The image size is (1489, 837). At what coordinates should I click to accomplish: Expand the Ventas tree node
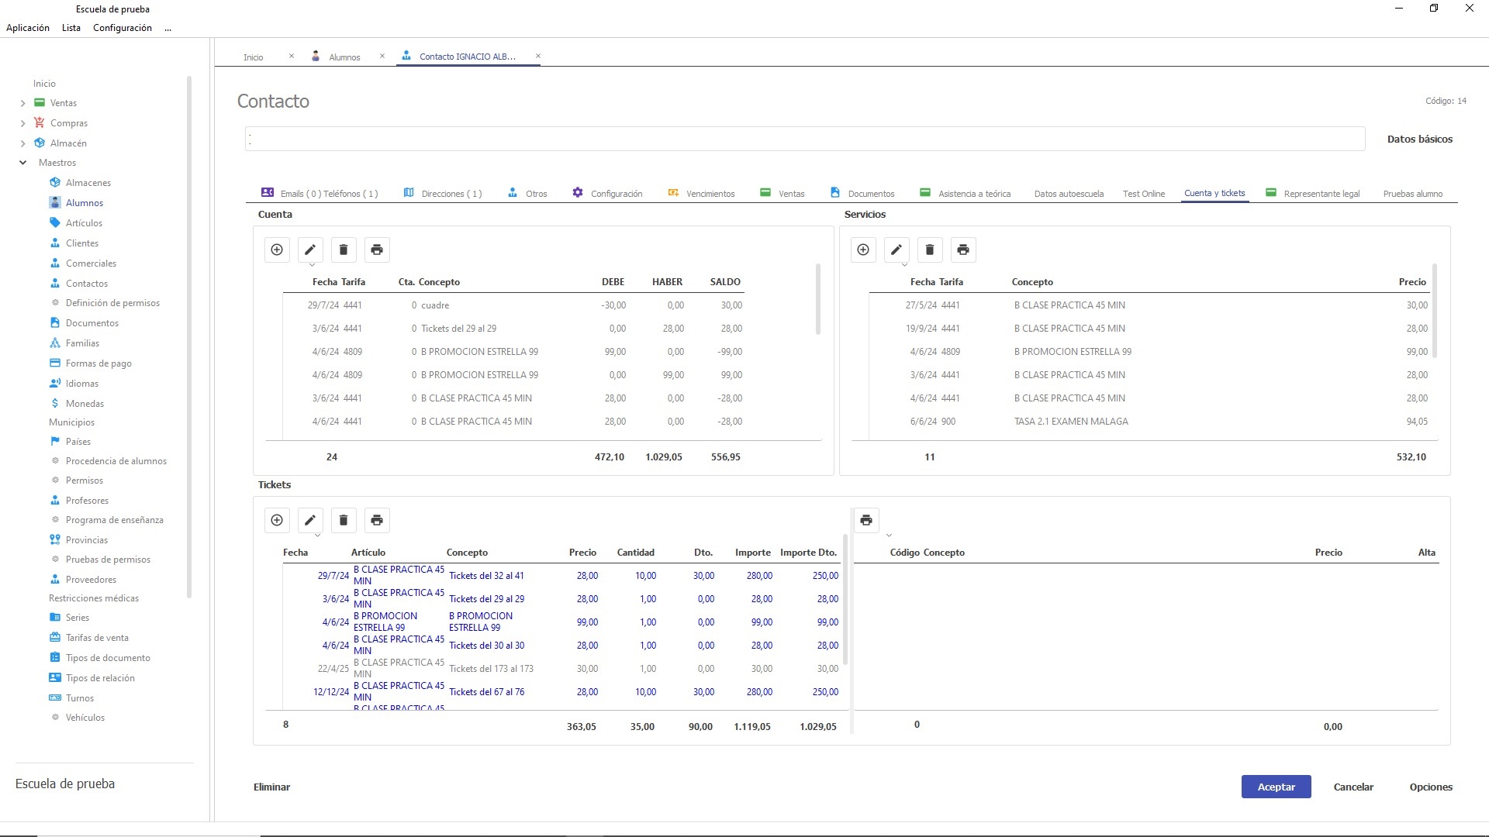tap(22, 103)
